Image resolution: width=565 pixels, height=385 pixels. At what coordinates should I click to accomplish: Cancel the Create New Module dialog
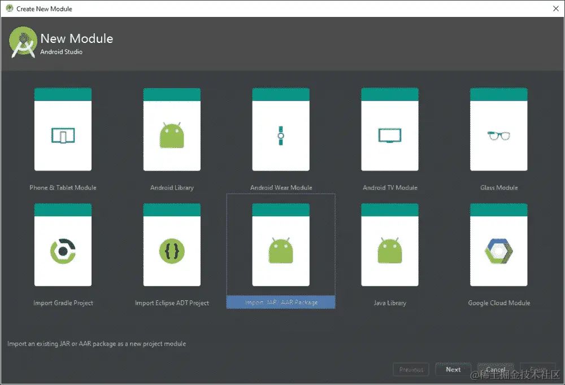[496, 370]
